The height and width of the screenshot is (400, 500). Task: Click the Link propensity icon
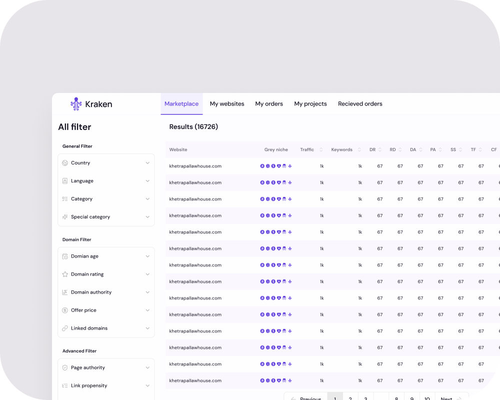tap(65, 385)
